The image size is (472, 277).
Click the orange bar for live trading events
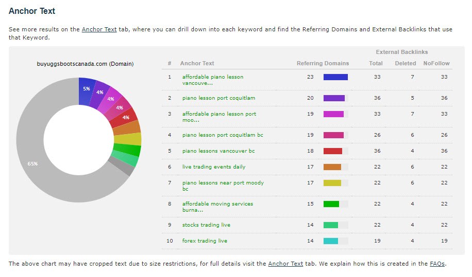pos(332,167)
